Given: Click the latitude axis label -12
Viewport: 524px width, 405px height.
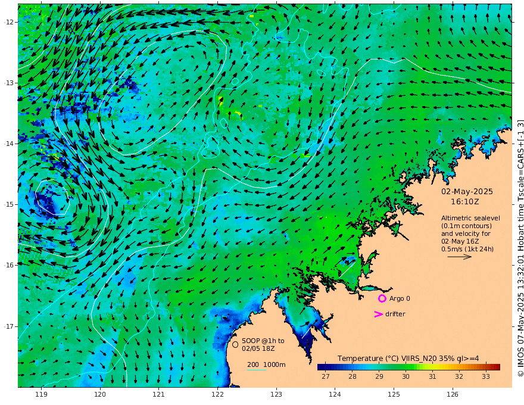Looking at the screenshot, I should (x=9, y=22).
